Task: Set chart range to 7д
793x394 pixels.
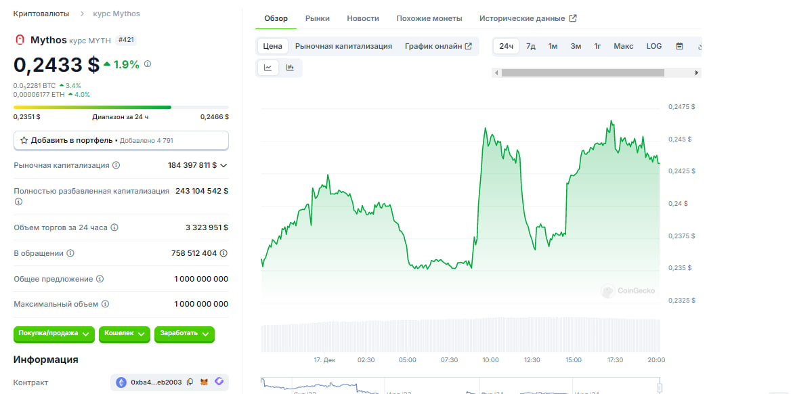Action: point(530,46)
